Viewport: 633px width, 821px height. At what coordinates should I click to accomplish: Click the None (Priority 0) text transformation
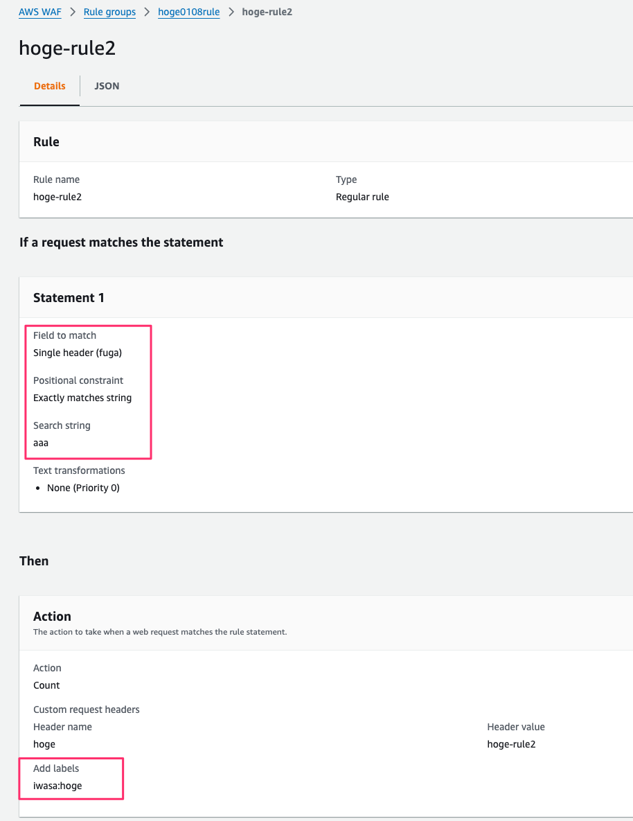tap(83, 488)
